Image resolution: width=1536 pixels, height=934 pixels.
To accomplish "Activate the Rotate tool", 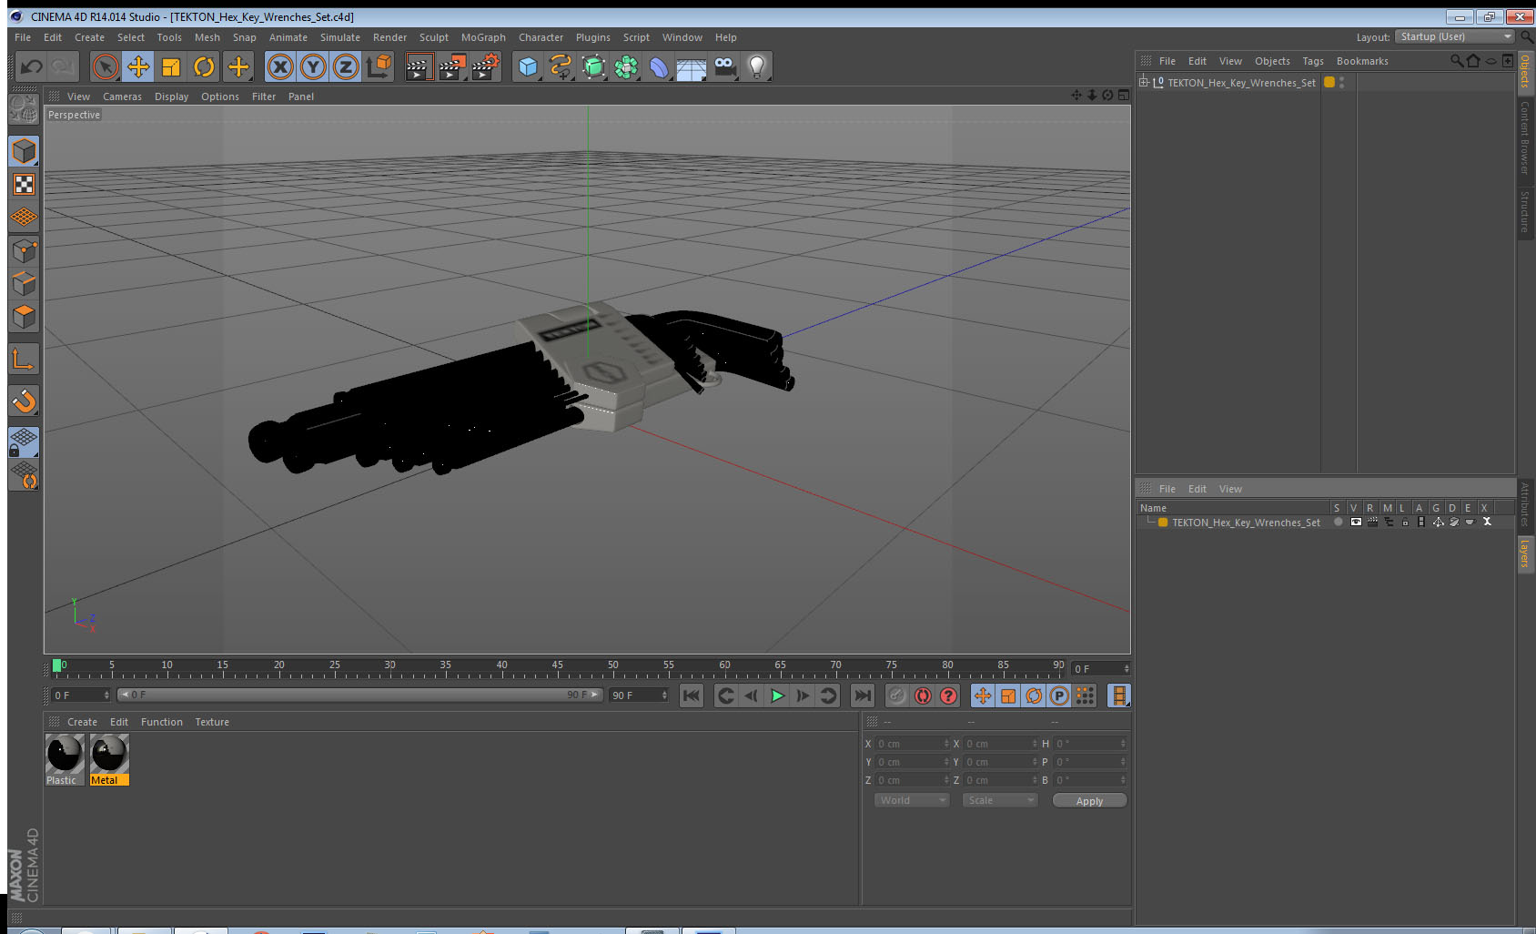I will pyautogui.click(x=205, y=66).
